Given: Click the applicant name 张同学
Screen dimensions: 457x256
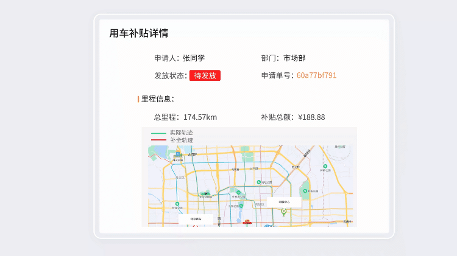Looking at the screenshot, I should pos(194,58).
